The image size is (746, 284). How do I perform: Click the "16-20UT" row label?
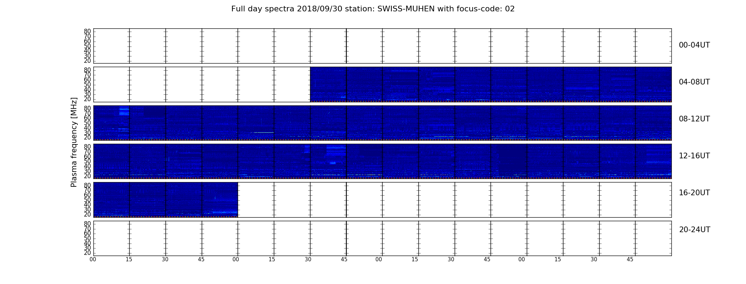(694, 193)
